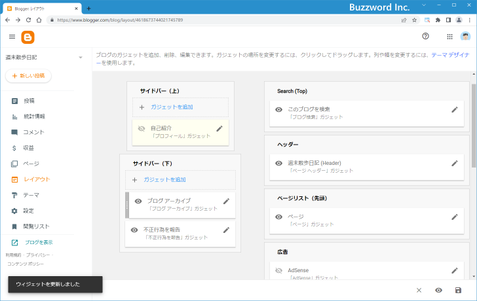Open the browser extensions puzzle icon

coord(438,20)
